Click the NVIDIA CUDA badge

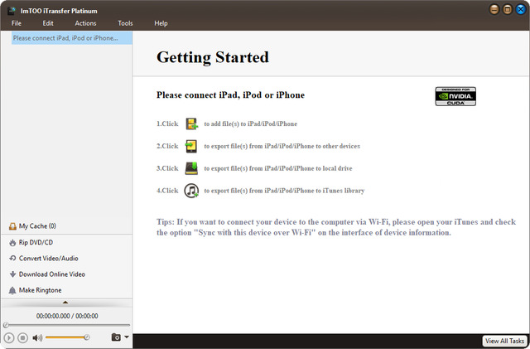(455, 96)
